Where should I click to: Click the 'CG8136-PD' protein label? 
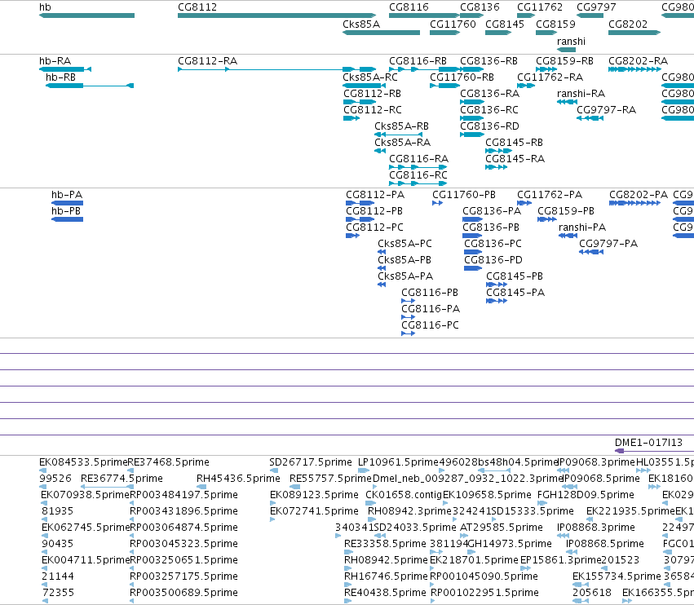(493, 260)
